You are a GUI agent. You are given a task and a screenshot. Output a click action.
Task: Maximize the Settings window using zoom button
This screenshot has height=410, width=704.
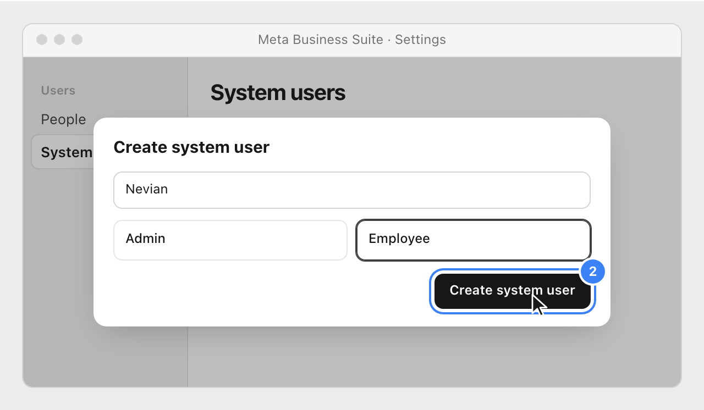(x=77, y=40)
